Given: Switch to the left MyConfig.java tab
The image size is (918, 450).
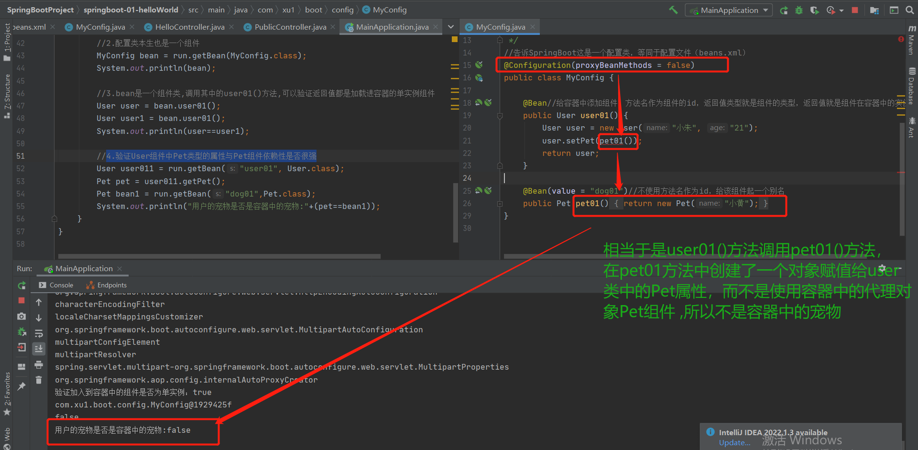Looking at the screenshot, I should tap(100, 27).
